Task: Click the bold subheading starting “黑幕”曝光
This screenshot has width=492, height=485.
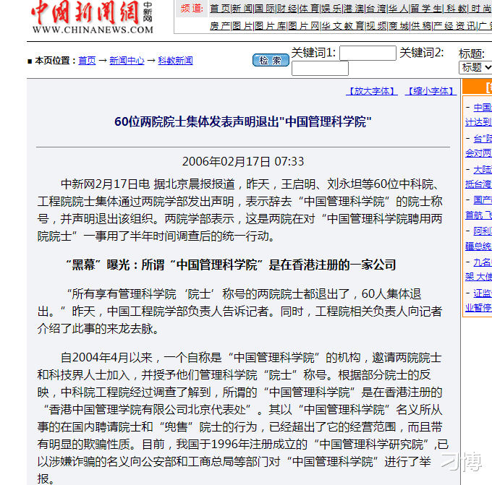Action: tap(230, 265)
